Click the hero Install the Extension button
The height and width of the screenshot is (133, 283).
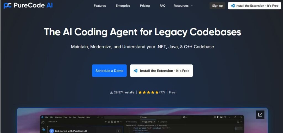tap(161, 71)
